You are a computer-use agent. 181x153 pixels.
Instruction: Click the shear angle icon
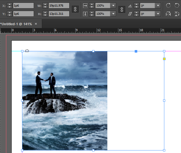pyautogui.click(x=130, y=14)
